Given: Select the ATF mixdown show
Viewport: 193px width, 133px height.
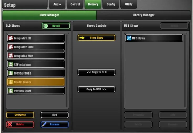Looking at the screenshot, I should pyautogui.click(x=36, y=65).
